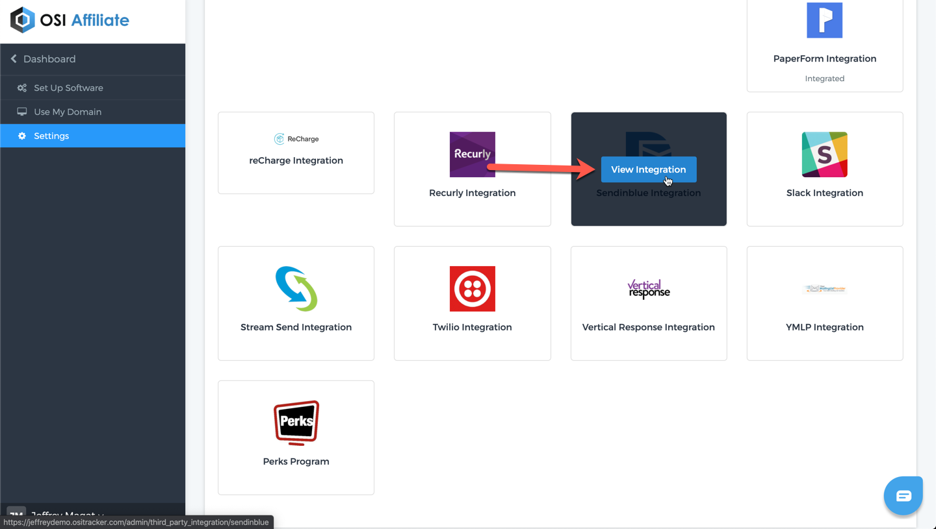This screenshot has height=529, width=936.
Task: Open the Slack Integration label
Action: tap(824, 193)
